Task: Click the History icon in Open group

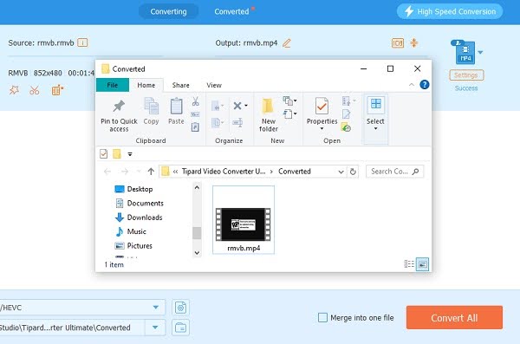Action: point(346,127)
